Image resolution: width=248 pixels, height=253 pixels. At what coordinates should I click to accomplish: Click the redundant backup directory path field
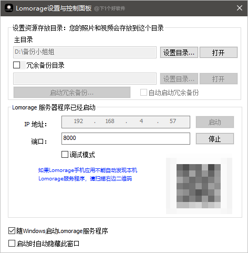pos(85,79)
